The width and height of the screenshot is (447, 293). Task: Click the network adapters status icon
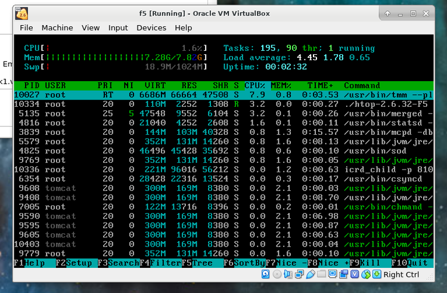pos(299,275)
